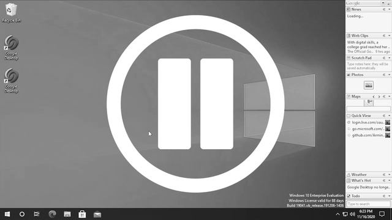Open File Explorer from the taskbar
This screenshot has width=392, height=220.
click(67, 214)
